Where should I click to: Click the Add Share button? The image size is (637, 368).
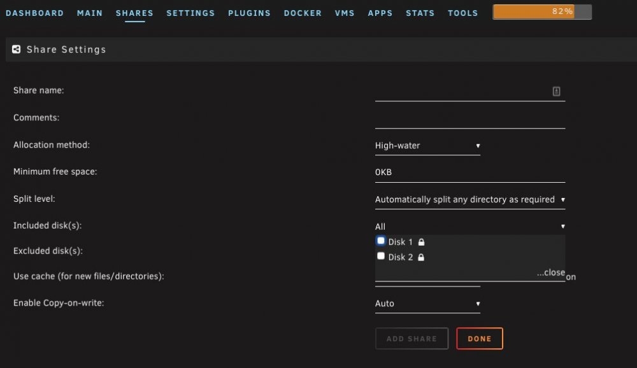pos(412,338)
